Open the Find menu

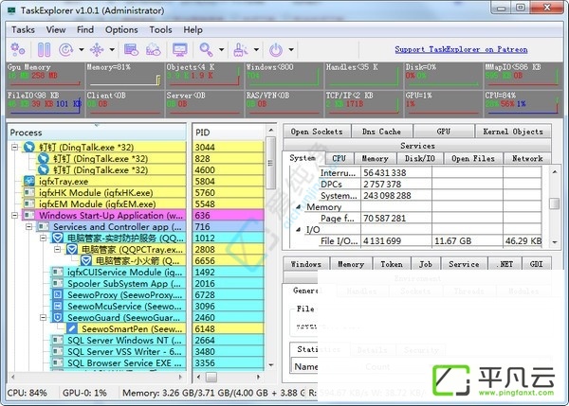[85, 29]
